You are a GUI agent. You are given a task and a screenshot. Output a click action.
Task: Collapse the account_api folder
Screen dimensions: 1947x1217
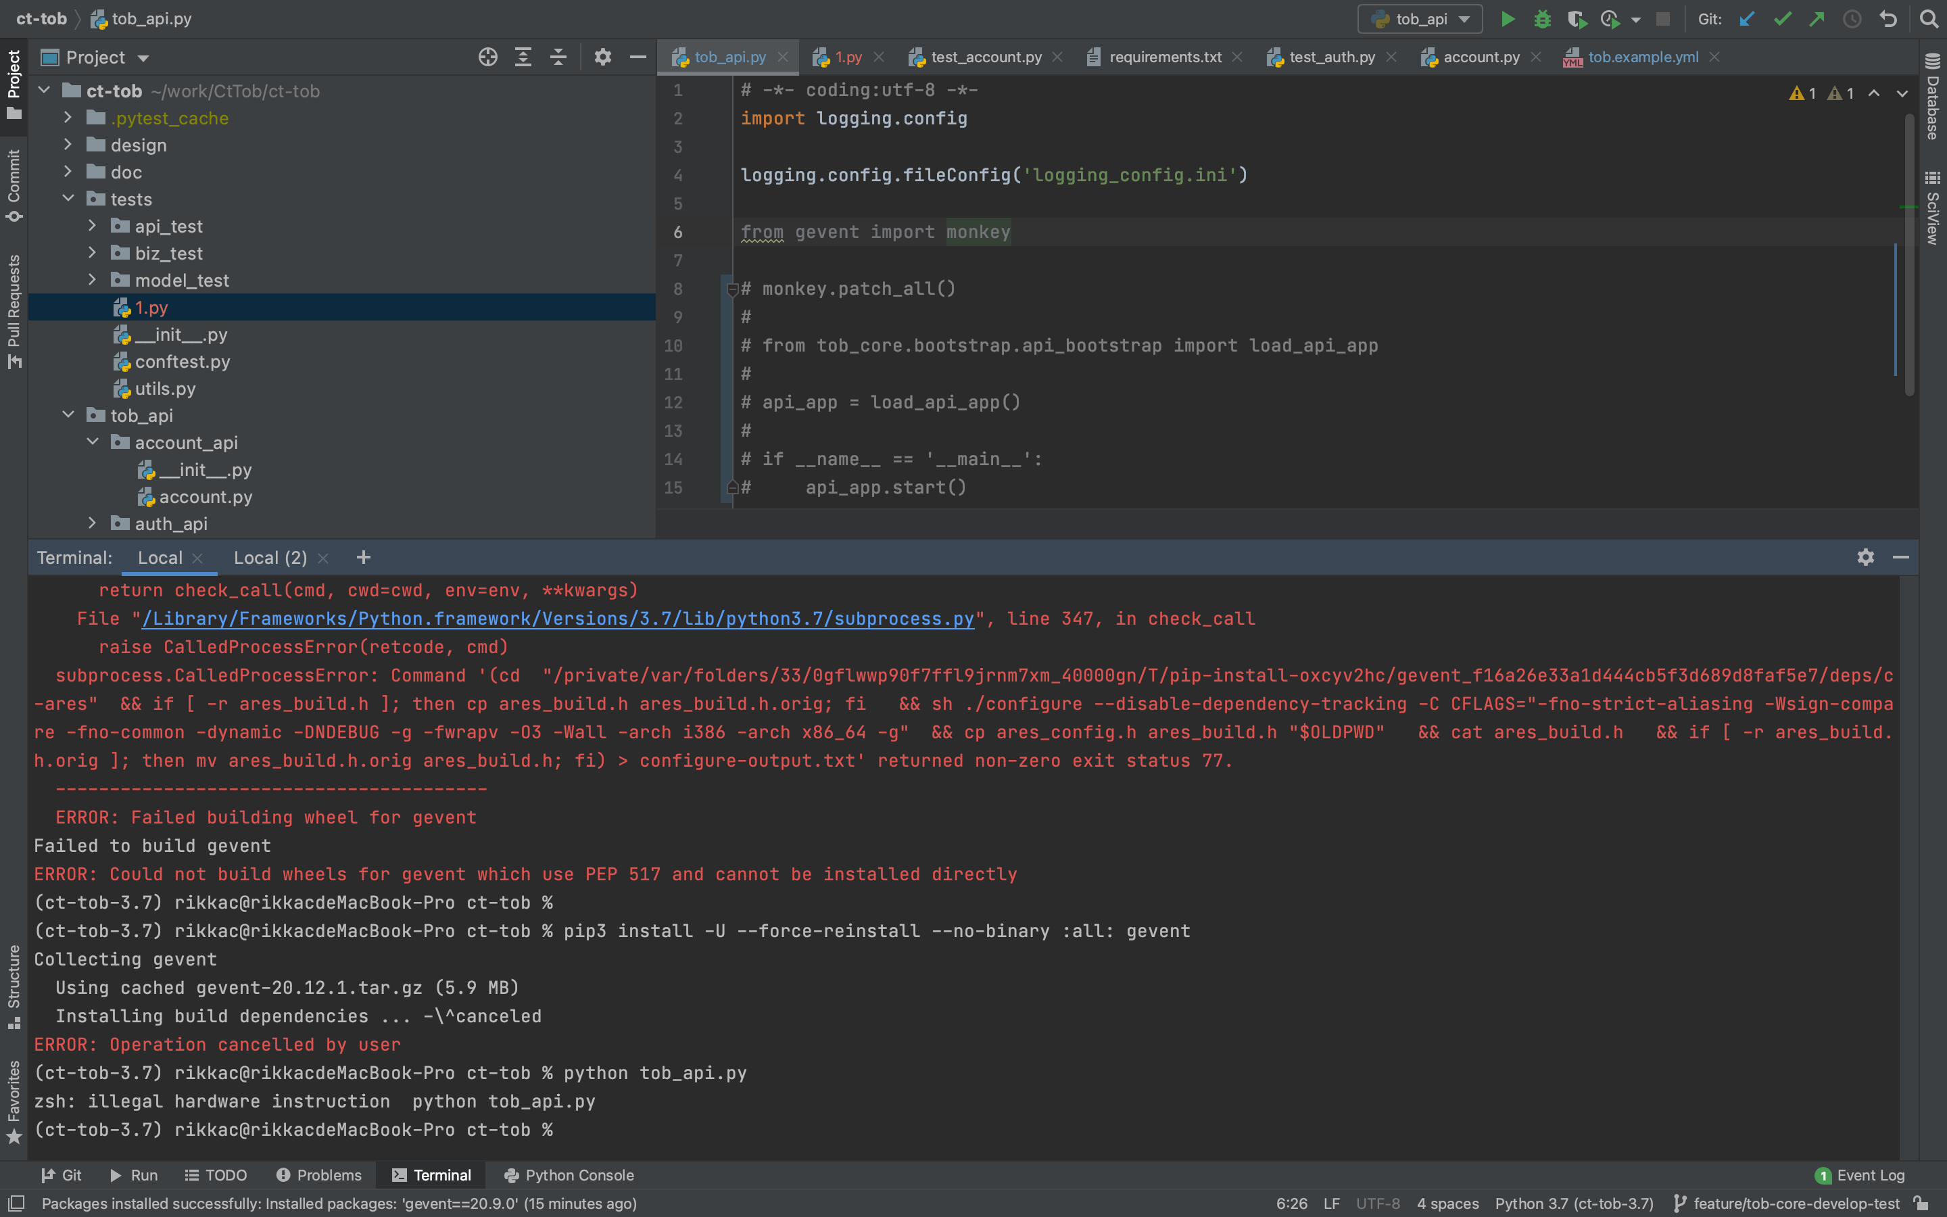[x=93, y=442]
